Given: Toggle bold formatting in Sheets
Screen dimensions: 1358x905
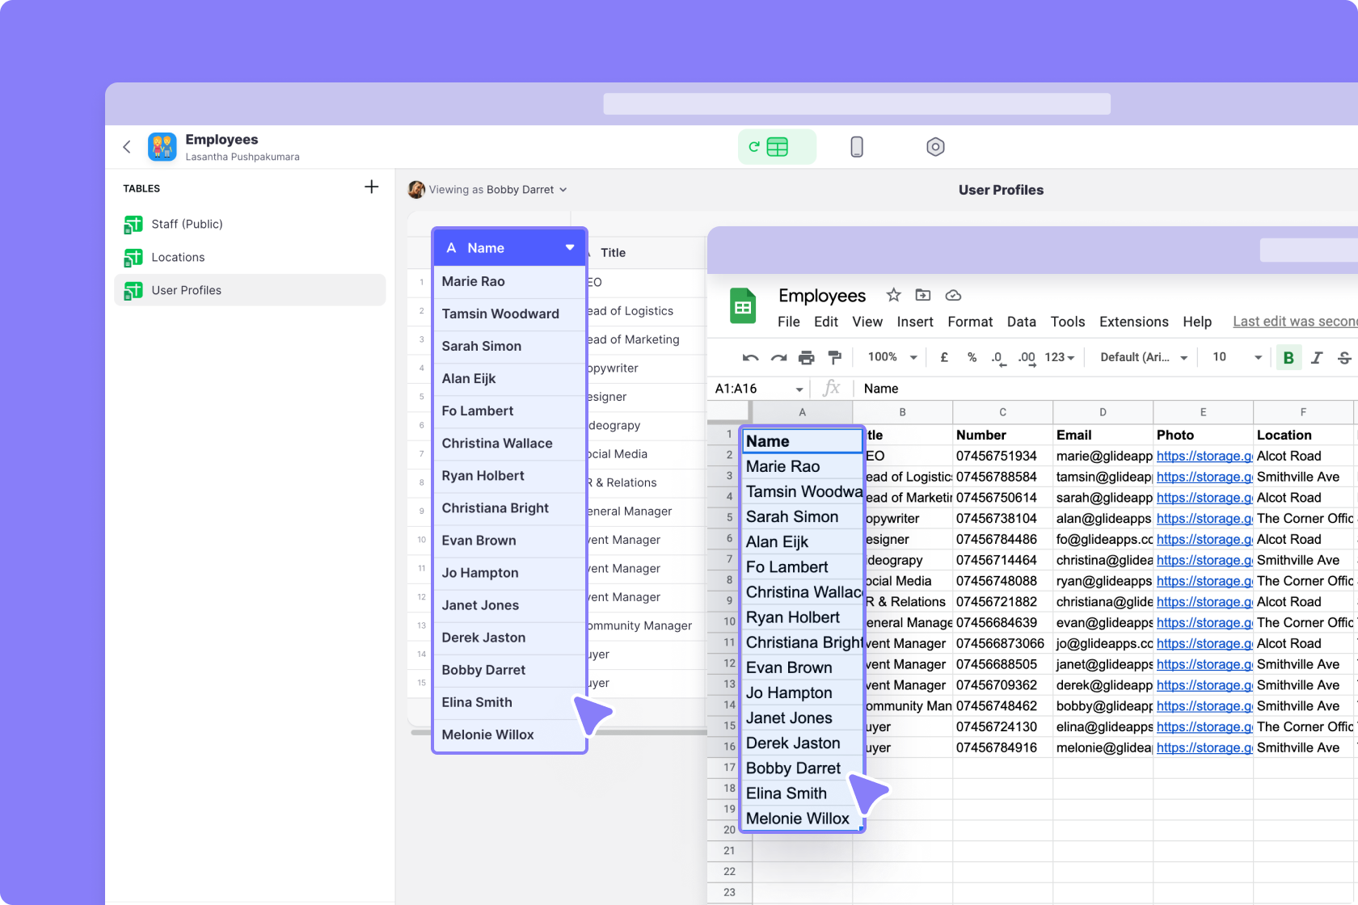Looking at the screenshot, I should [1288, 357].
